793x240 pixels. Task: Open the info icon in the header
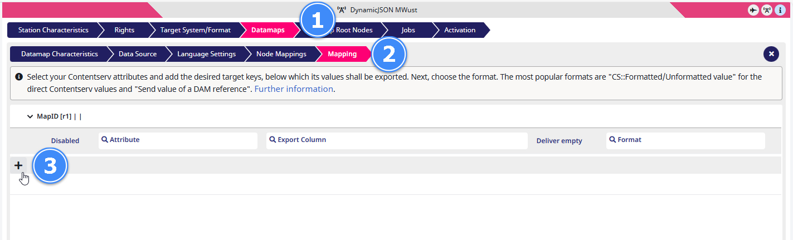(x=780, y=10)
